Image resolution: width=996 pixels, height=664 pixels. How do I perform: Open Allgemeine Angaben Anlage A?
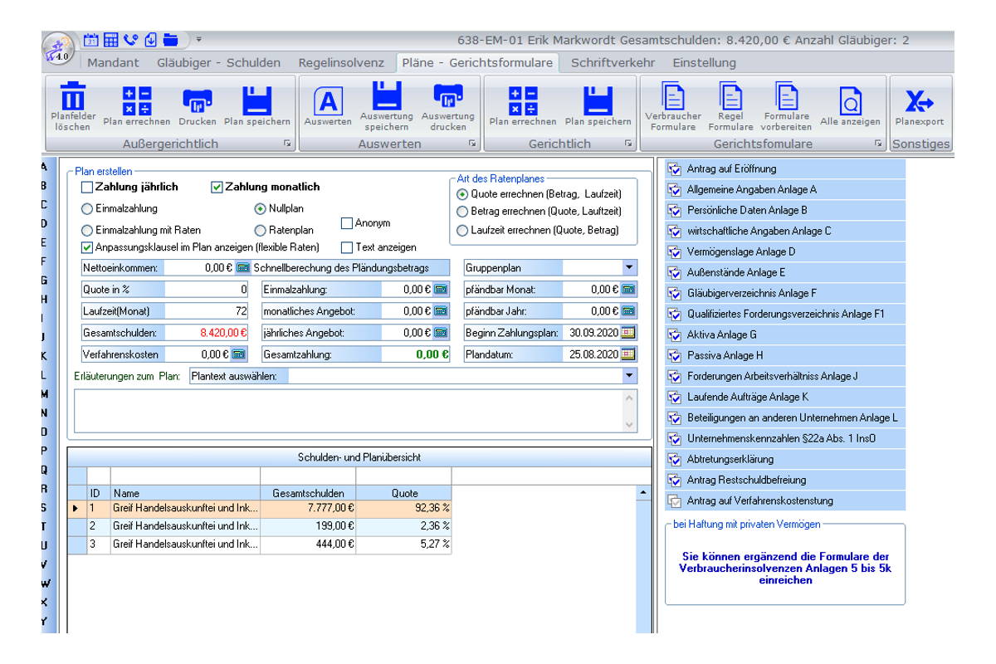coord(785,189)
